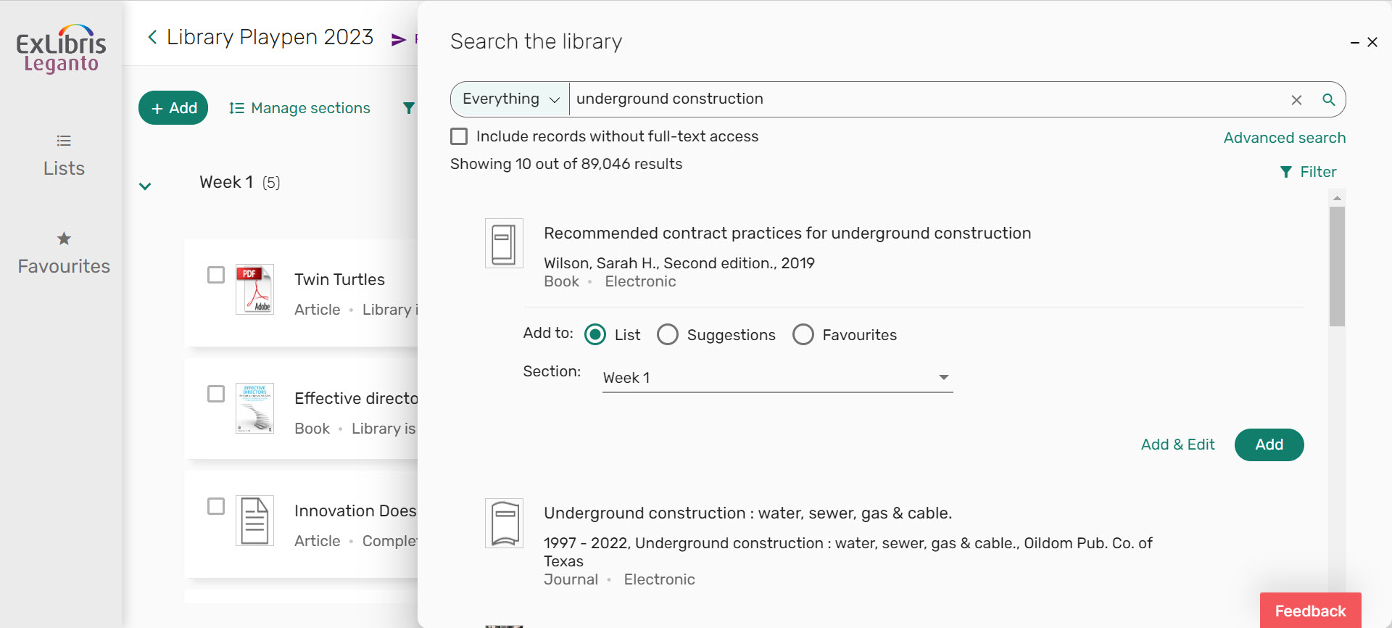Screen dimensions: 1392x628
Task: Open Manage sections
Action: tap(299, 108)
